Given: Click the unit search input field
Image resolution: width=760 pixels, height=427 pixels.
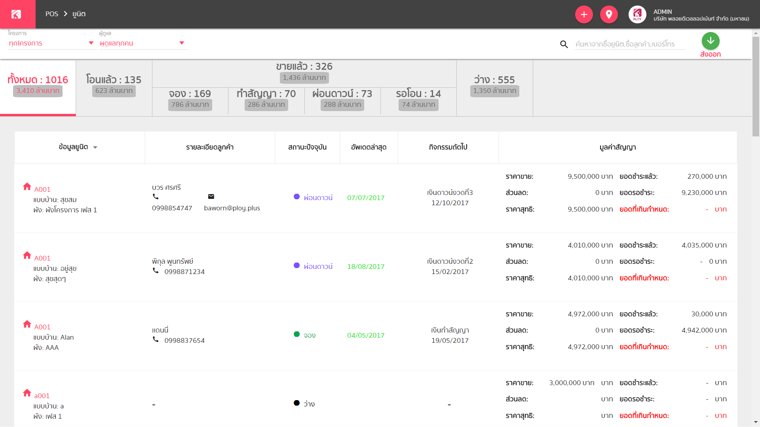Looking at the screenshot, I should click(x=629, y=44).
